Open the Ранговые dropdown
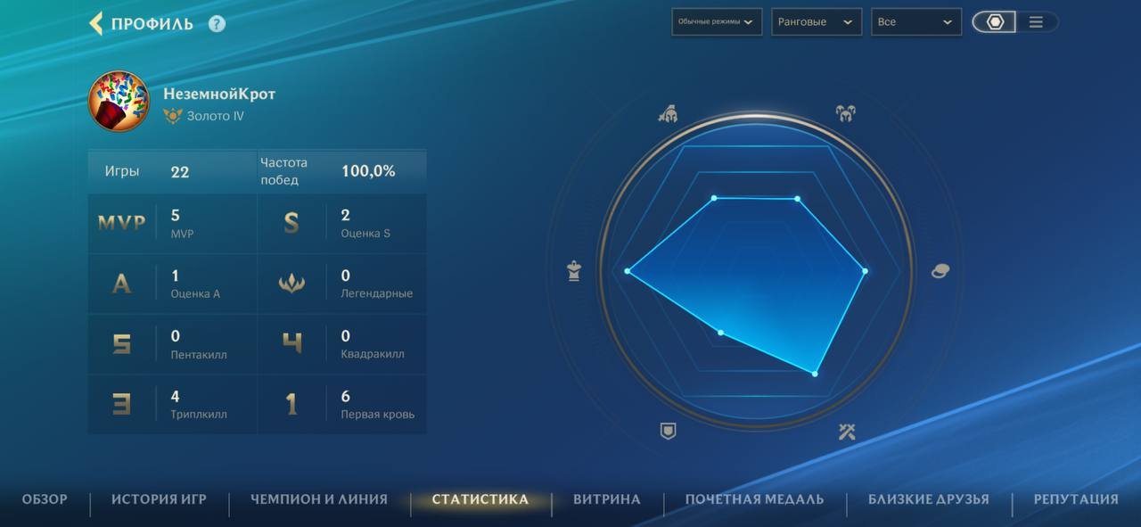The width and height of the screenshot is (1141, 527). coord(817,21)
